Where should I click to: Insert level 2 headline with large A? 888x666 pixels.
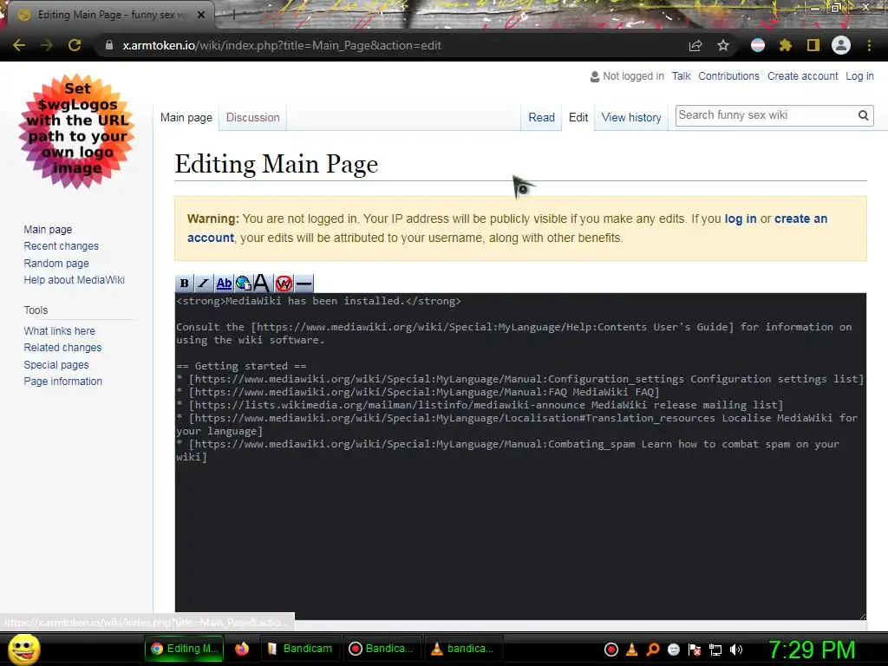pyautogui.click(x=262, y=283)
